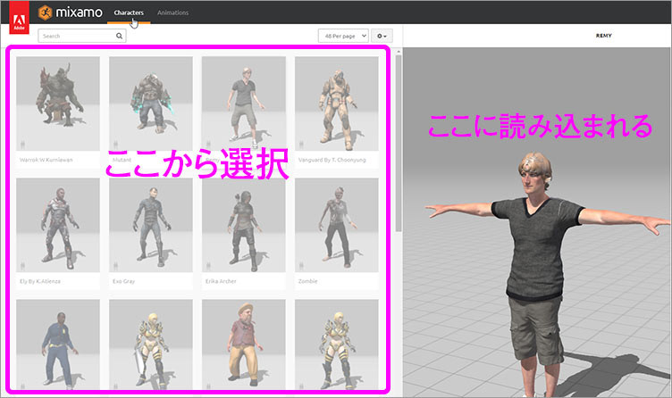Click the rig icon on Exo Gray thumbnail

115,266
